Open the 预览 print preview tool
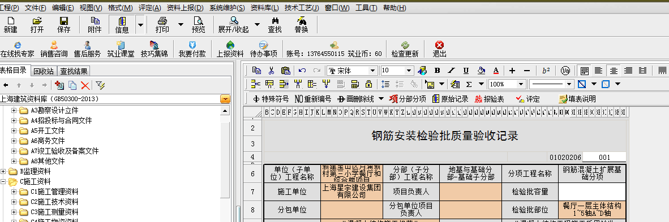 tap(198, 25)
